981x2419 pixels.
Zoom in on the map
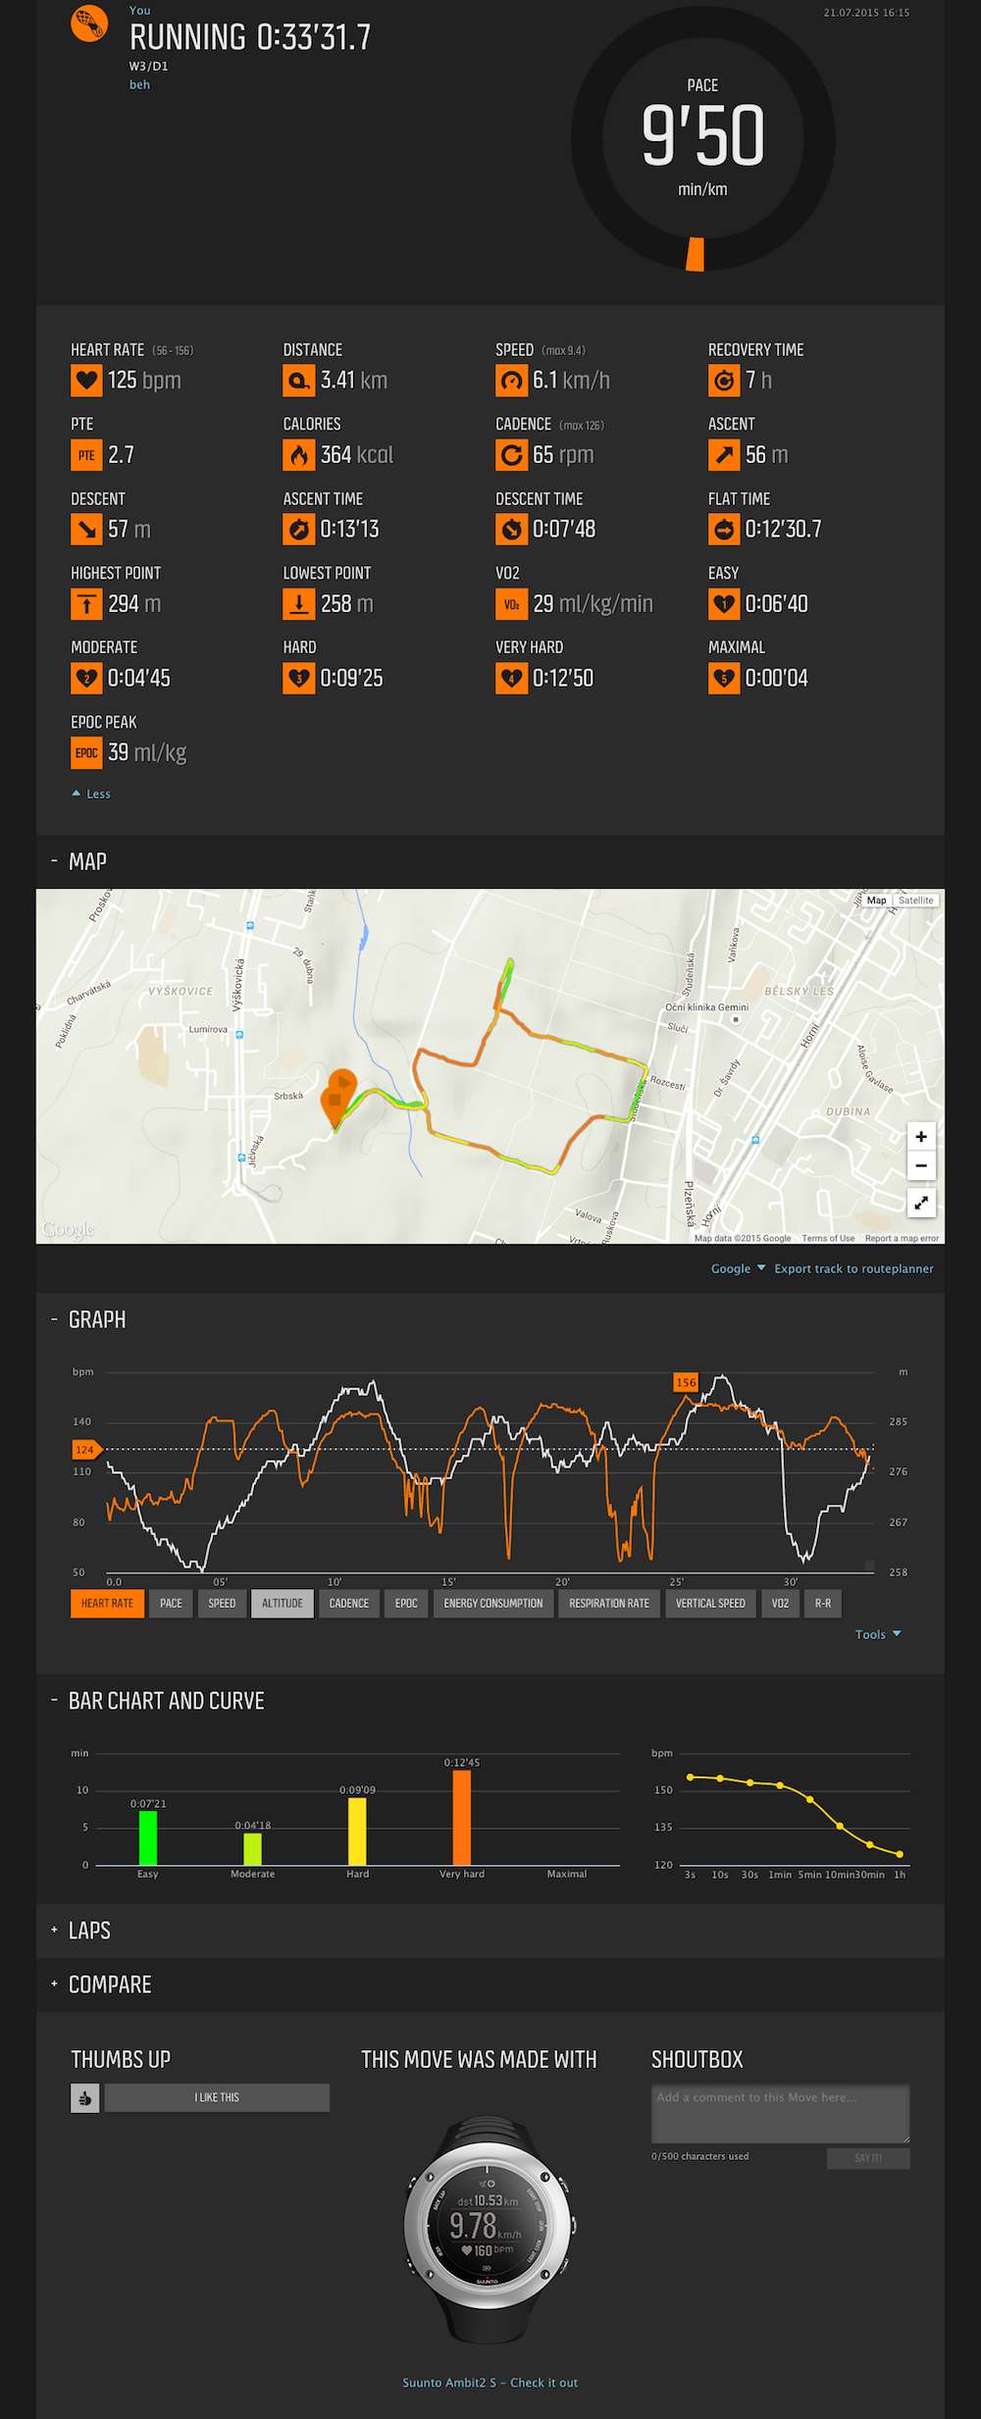(921, 1137)
